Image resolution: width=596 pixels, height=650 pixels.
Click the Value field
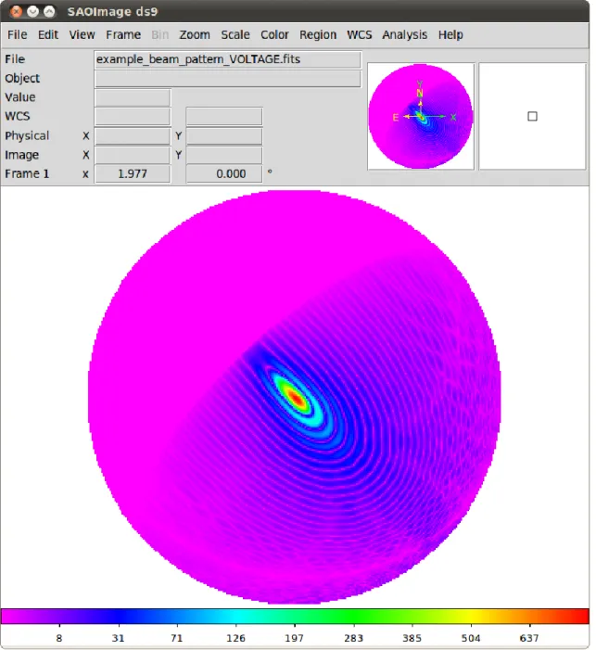(133, 98)
